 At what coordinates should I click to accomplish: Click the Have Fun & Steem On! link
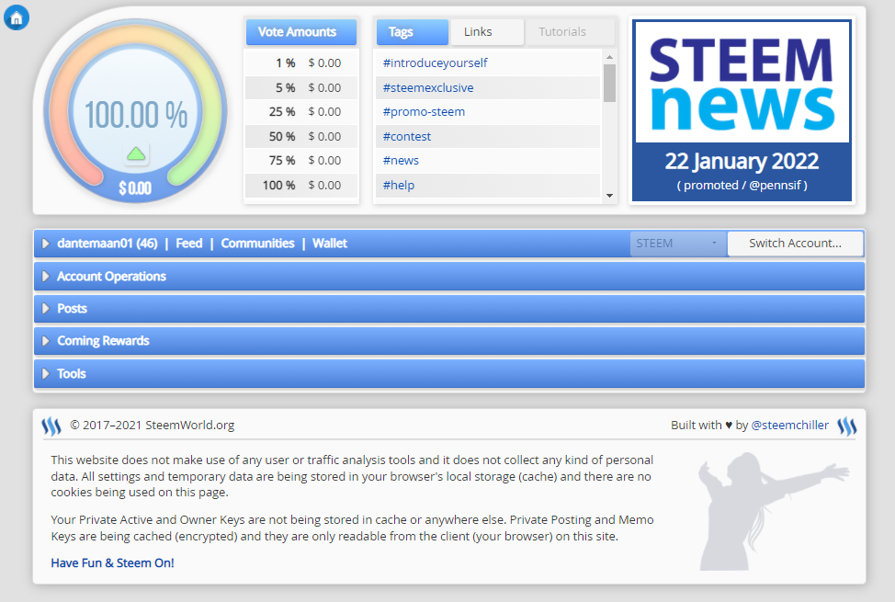(x=112, y=563)
